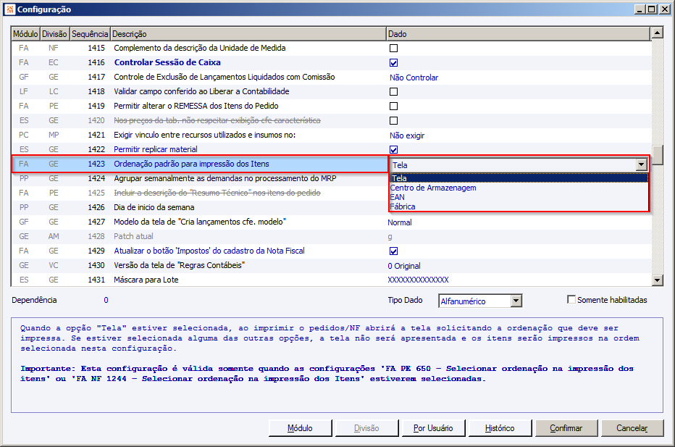Select row Dia de inicio da semana
The width and height of the screenshot is (675, 447).
[x=200, y=208]
